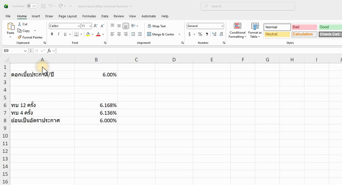Apply yellow fill color bucket
Image resolution: width=342 pixels, height=185 pixels.
tap(88, 34)
